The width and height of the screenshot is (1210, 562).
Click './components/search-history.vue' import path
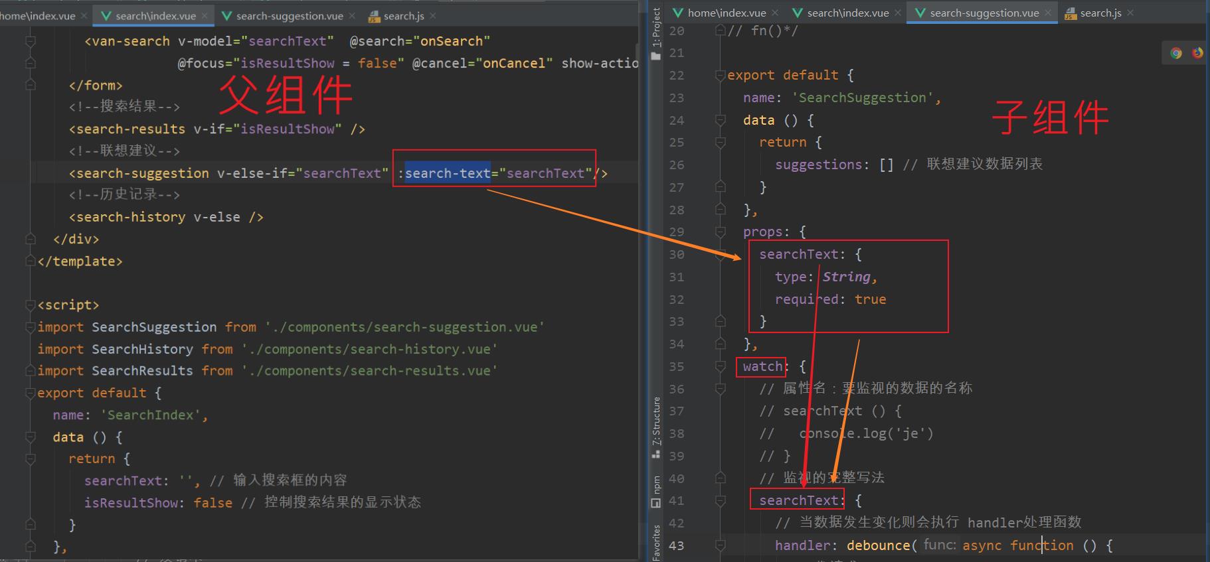pos(369,349)
